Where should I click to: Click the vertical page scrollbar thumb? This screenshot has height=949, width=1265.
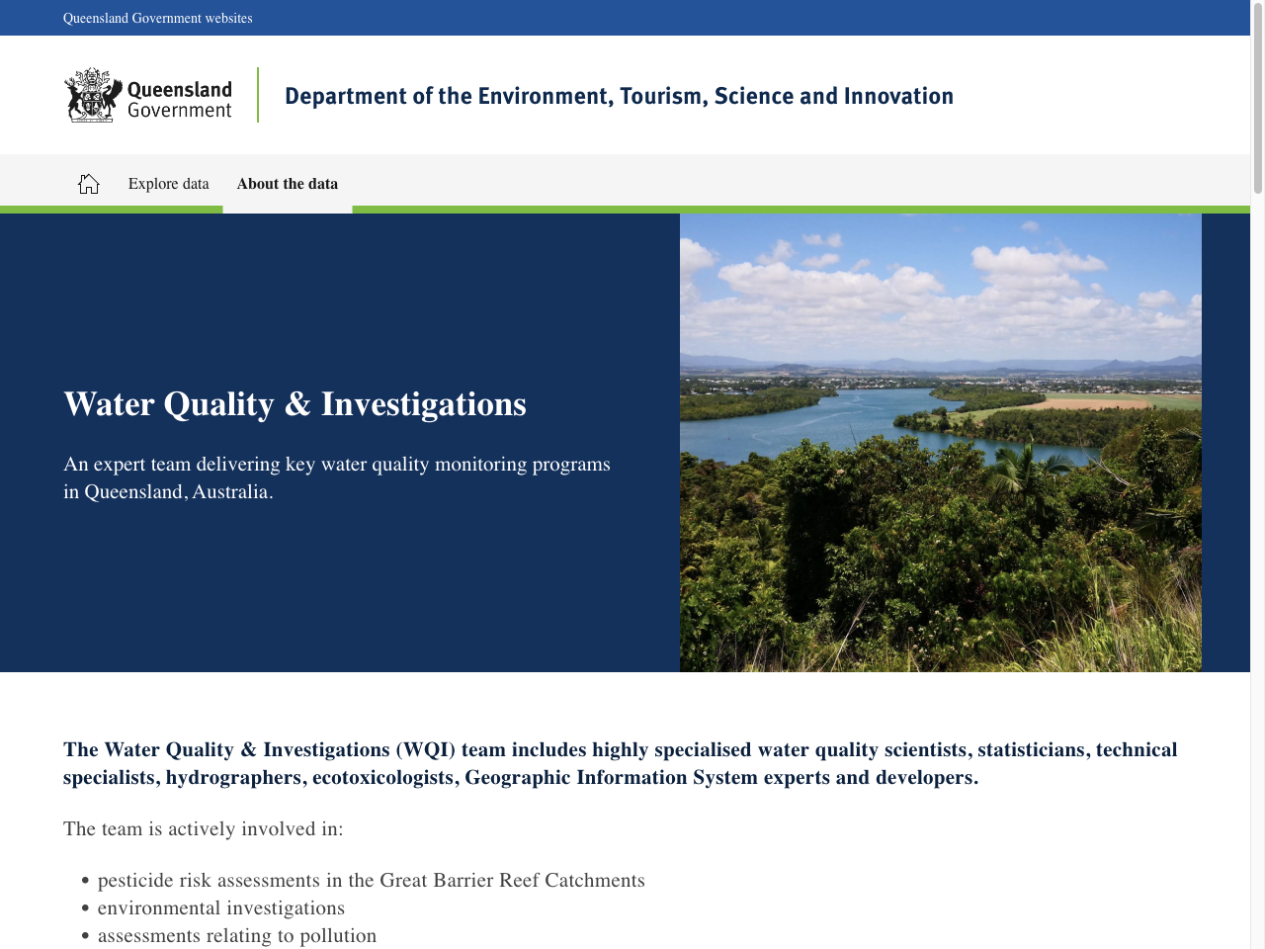[1258, 97]
